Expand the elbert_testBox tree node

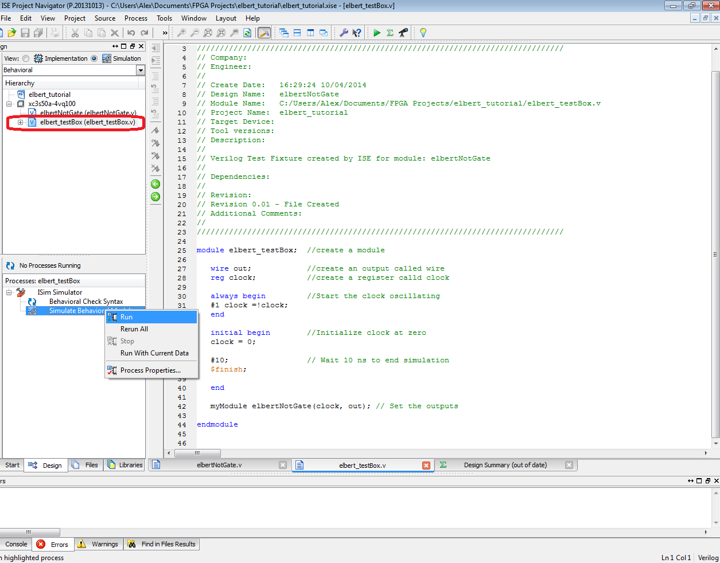coord(21,122)
